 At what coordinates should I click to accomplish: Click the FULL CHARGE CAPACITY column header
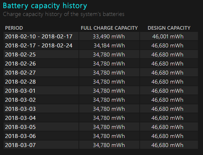(x=109, y=28)
